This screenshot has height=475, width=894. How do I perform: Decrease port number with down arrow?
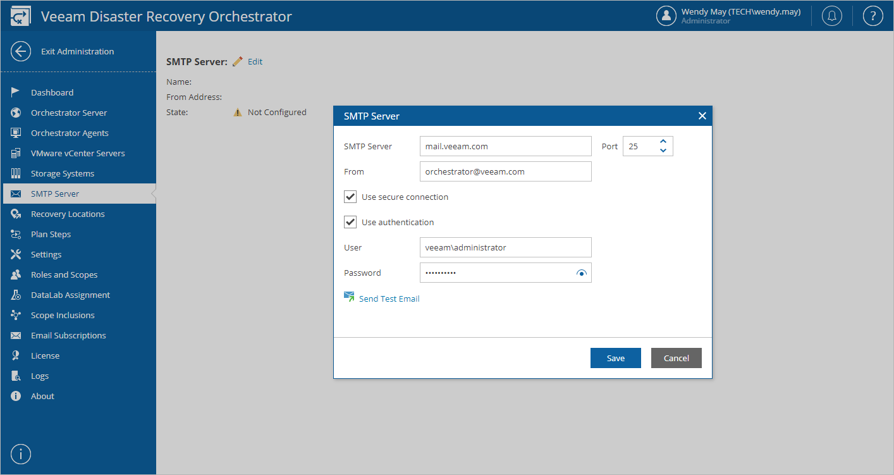pos(663,151)
